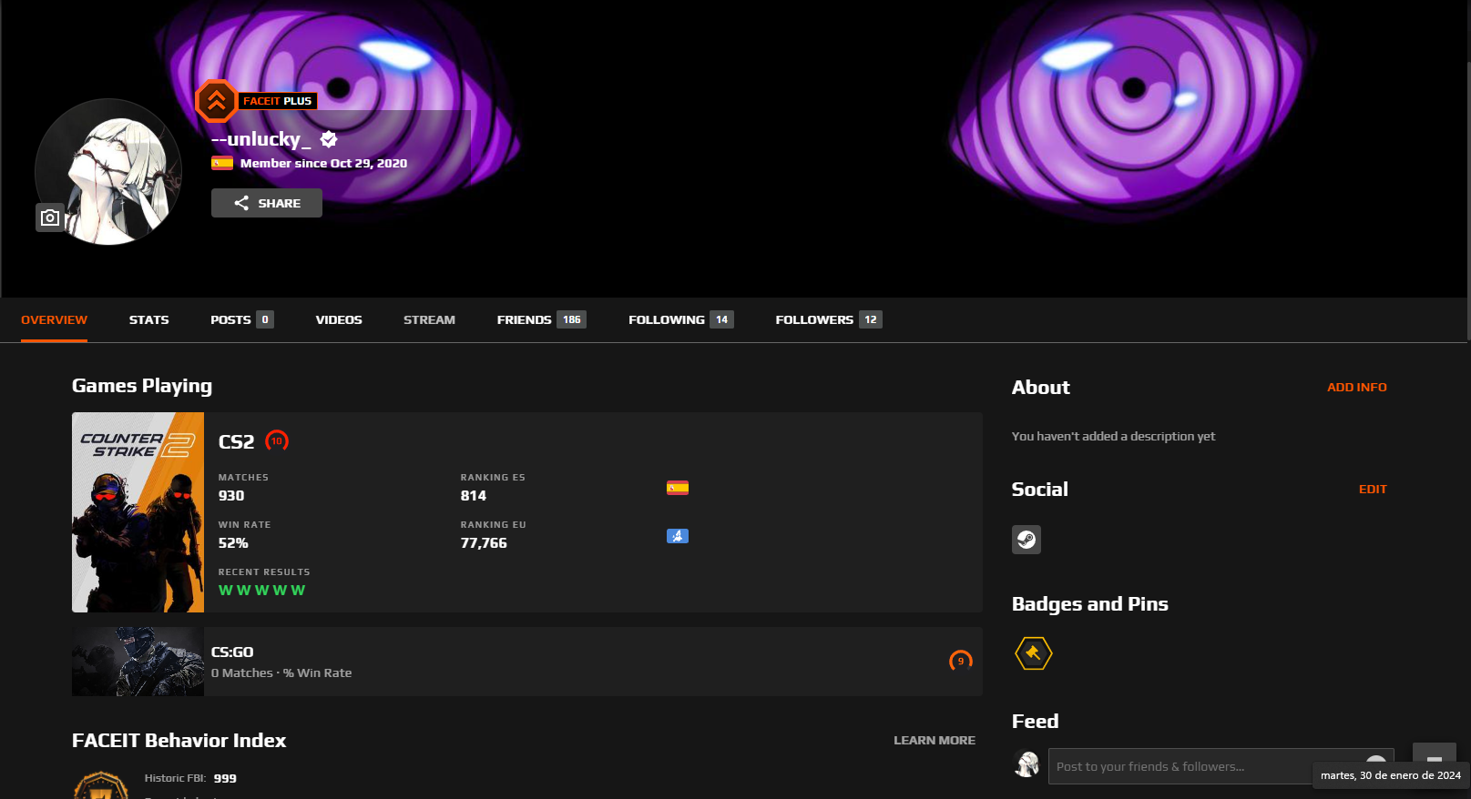This screenshot has height=799, width=1471.
Task: Click the CS2 game title
Action: coord(237,442)
